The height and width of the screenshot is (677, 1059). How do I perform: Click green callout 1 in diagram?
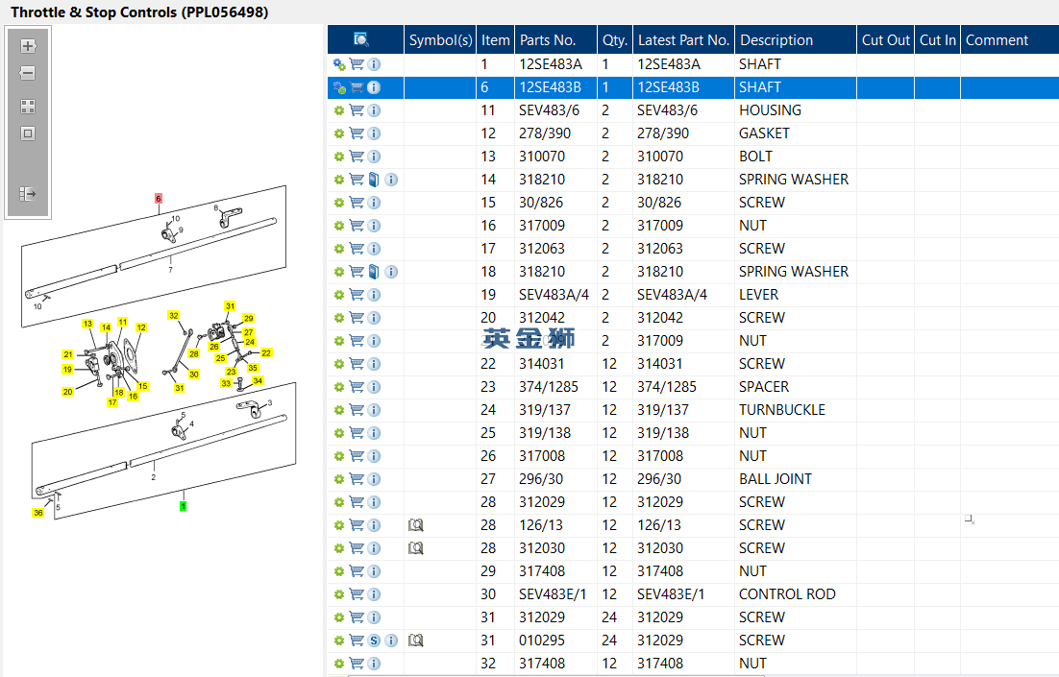[183, 505]
